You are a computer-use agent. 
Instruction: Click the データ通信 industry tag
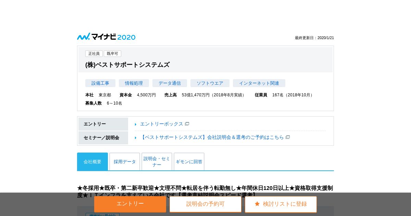coord(170,83)
